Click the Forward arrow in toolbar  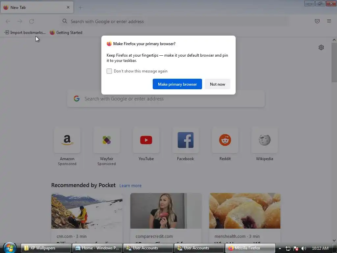point(20,21)
